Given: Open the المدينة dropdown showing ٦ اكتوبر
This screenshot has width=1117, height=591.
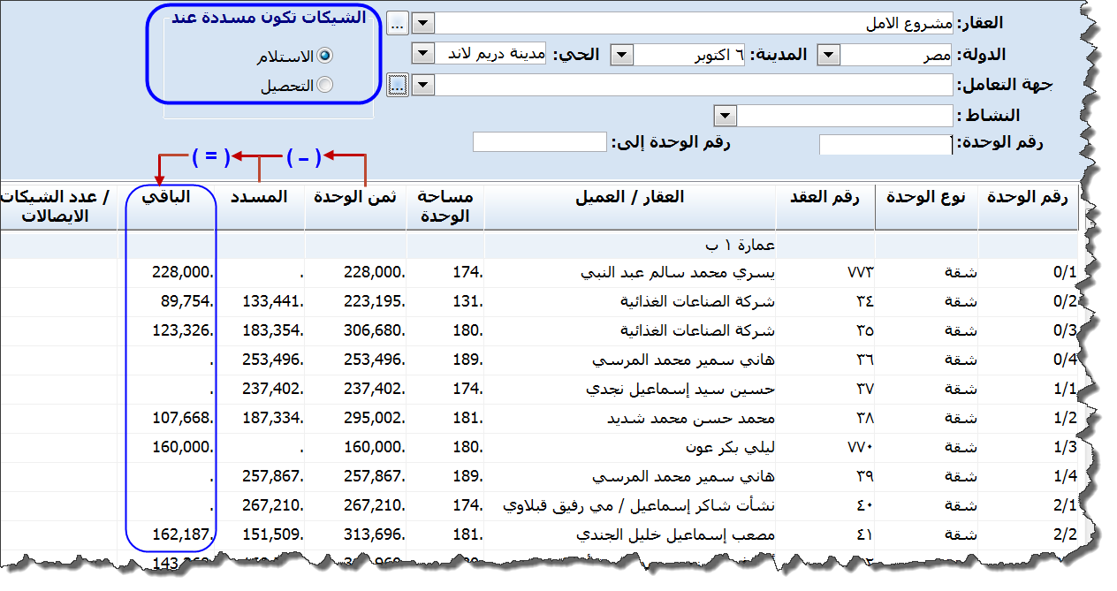Looking at the screenshot, I should coord(622,55).
